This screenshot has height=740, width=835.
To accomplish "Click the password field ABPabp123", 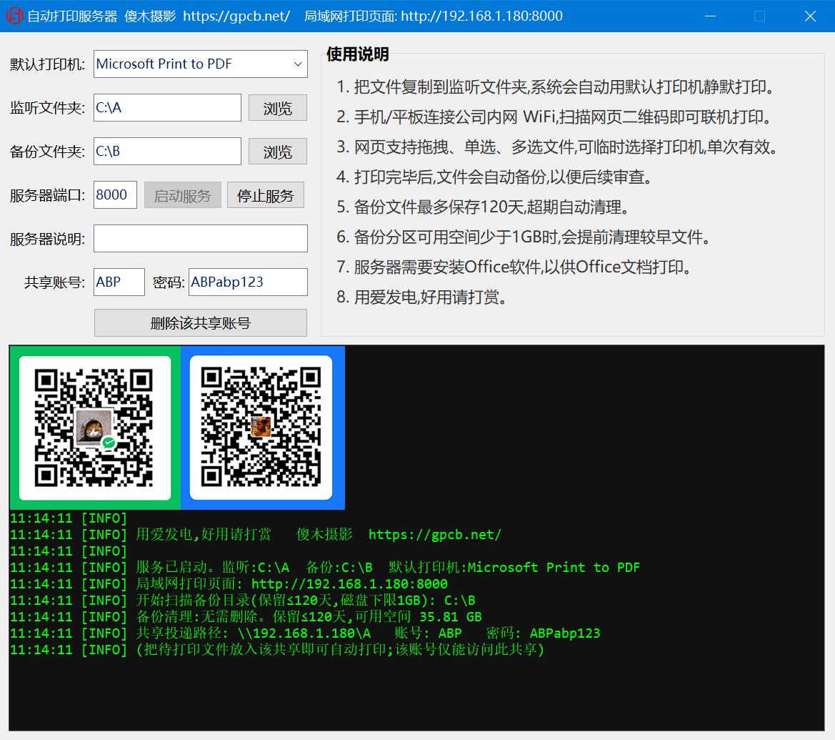I will [248, 282].
